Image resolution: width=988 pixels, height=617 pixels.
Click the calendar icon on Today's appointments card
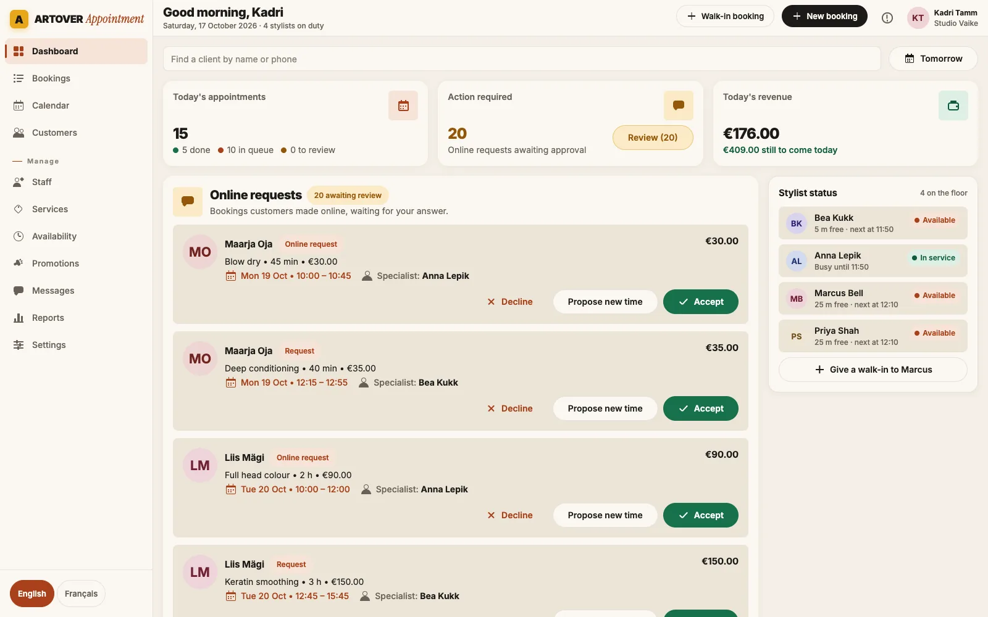coord(403,106)
